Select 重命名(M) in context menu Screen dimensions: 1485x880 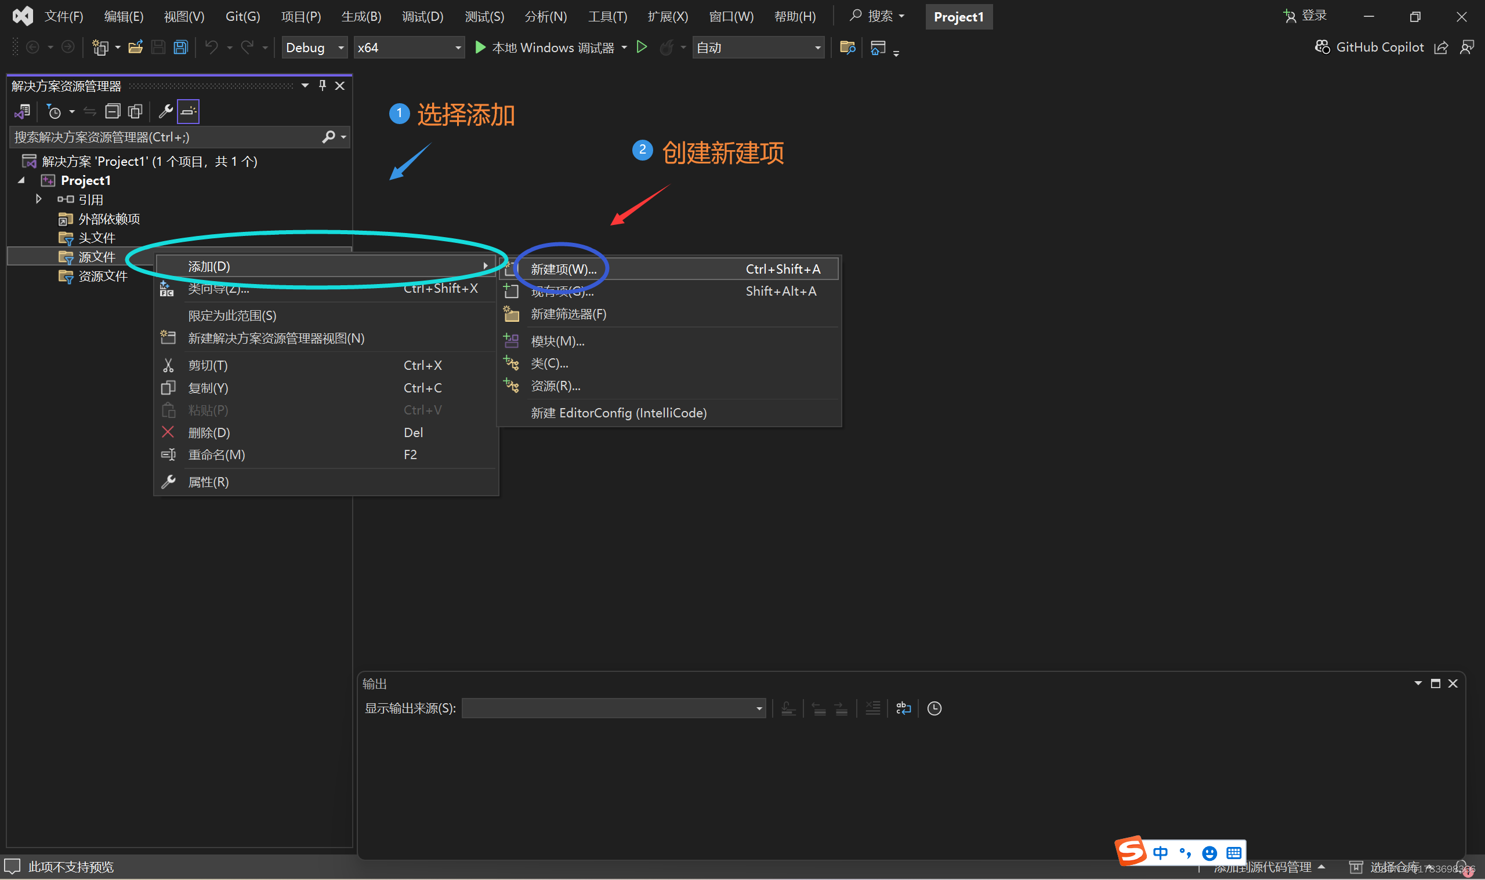[325, 455]
